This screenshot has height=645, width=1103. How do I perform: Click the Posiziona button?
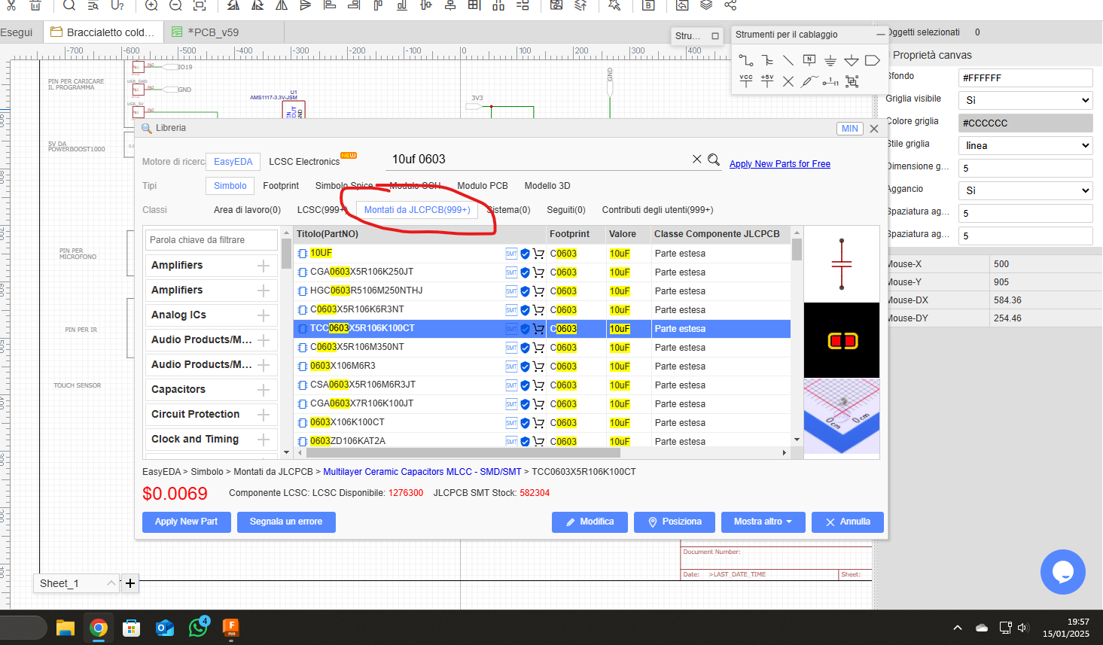tap(675, 522)
